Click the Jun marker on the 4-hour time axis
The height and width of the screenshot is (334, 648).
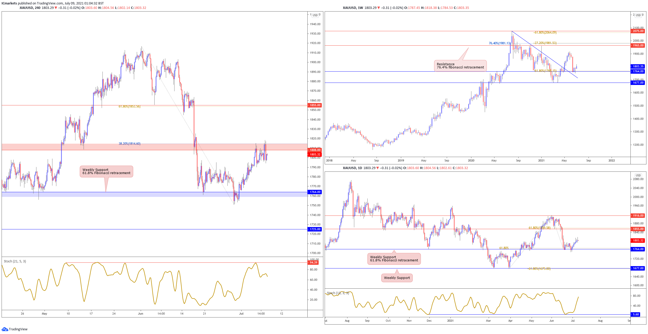click(x=141, y=314)
